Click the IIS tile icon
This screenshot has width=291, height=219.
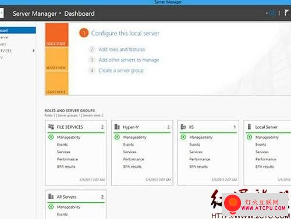pos(183,127)
